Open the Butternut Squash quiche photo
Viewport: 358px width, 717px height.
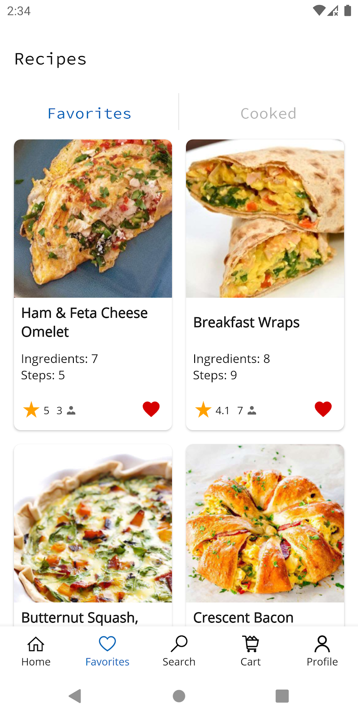(93, 523)
